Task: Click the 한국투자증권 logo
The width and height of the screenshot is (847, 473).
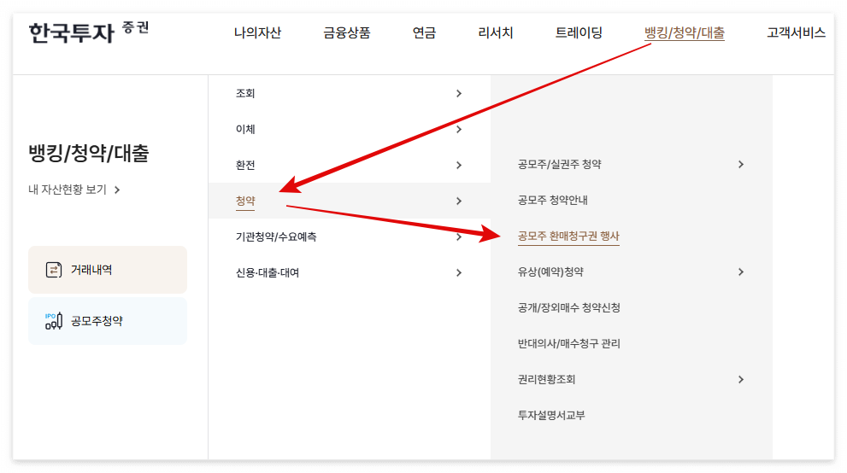Action: click(x=89, y=32)
